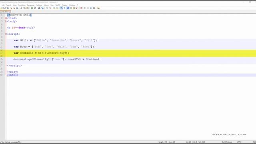Open Find with the binoculars icon
This screenshot has height=144, width=256.
(x=39, y=8)
